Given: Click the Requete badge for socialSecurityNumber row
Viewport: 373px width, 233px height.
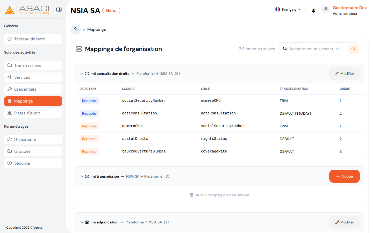Looking at the screenshot, I should tap(89, 101).
